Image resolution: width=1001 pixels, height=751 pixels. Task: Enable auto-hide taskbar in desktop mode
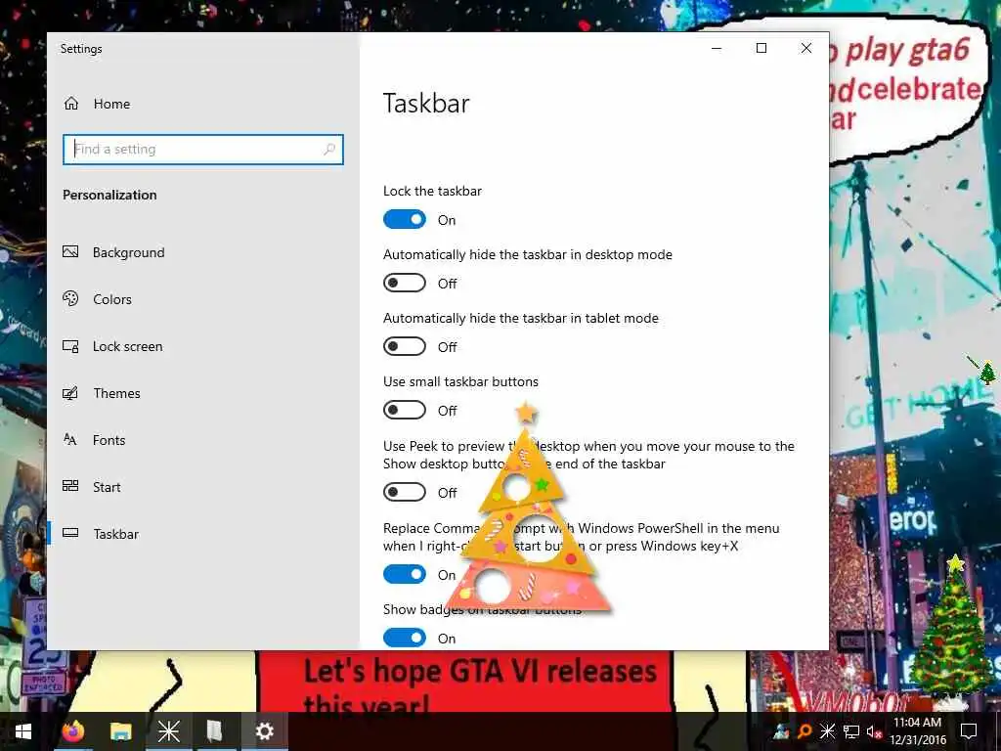coord(404,283)
